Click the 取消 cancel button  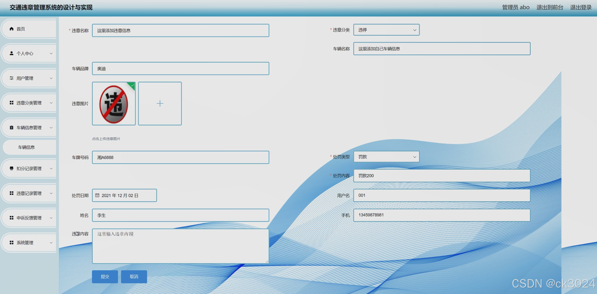coord(134,277)
